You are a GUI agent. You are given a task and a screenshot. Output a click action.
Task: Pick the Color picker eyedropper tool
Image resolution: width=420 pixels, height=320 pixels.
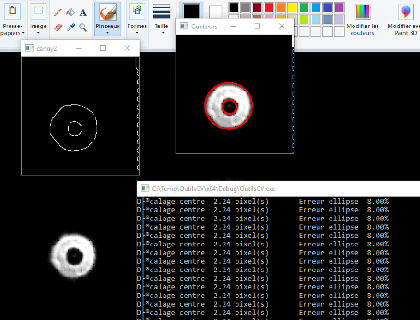click(70, 27)
